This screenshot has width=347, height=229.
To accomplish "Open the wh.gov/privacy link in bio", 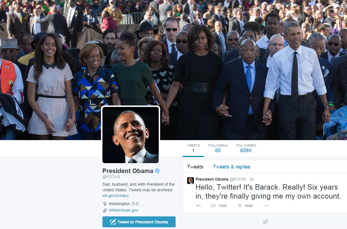I will coord(116,196).
